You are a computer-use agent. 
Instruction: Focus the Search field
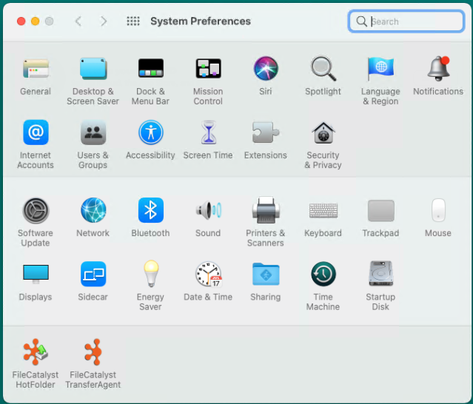coord(406,21)
